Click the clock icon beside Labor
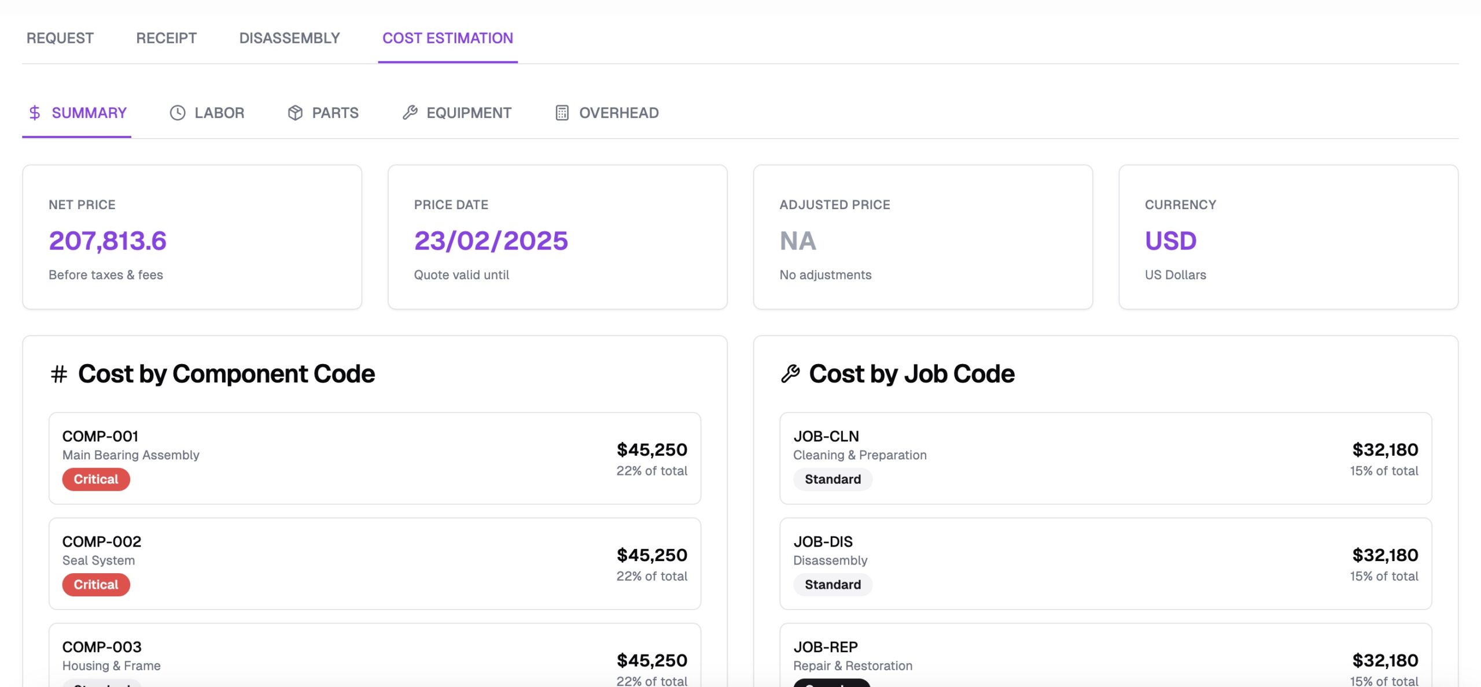 178,113
